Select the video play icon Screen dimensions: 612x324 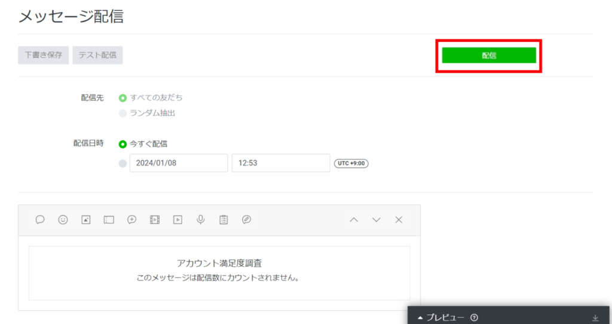click(178, 220)
